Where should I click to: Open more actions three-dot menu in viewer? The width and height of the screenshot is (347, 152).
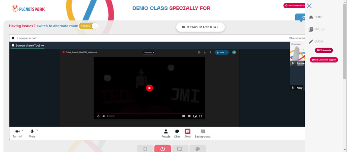[x=210, y=53]
